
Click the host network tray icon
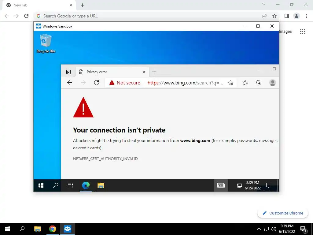point(266,229)
